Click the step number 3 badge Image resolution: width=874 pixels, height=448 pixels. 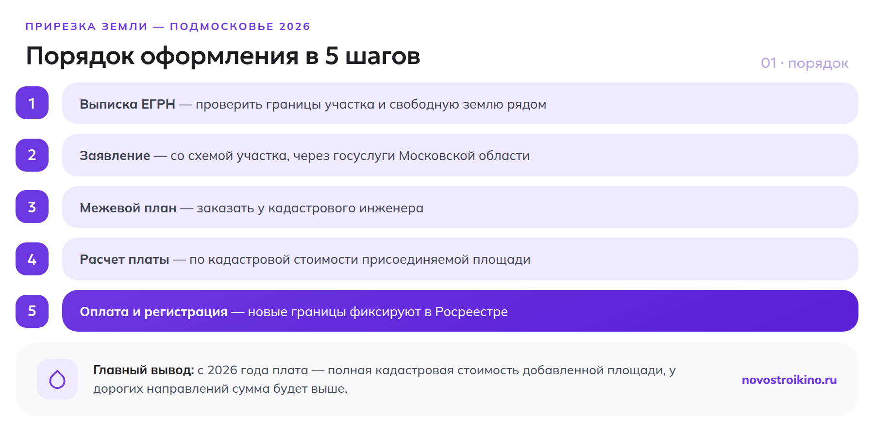pyautogui.click(x=32, y=207)
